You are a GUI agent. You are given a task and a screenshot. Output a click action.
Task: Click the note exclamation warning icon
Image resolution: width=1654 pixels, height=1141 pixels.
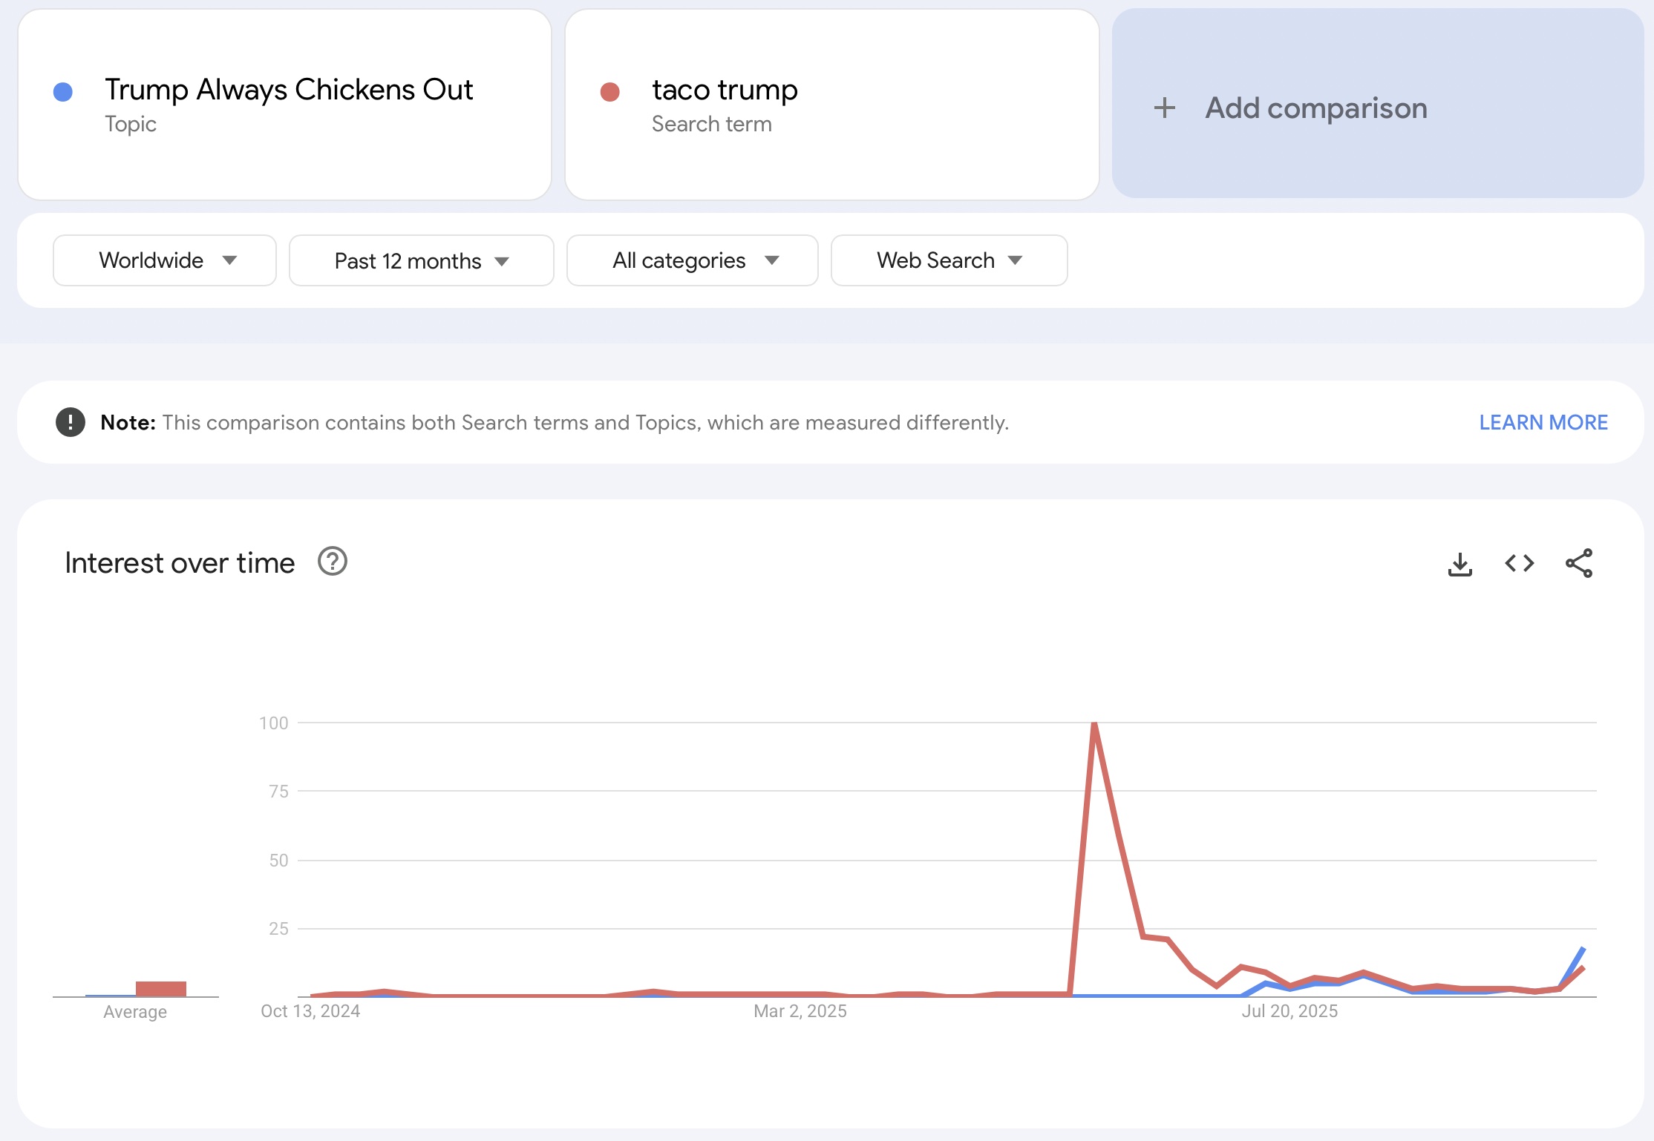pos(71,422)
